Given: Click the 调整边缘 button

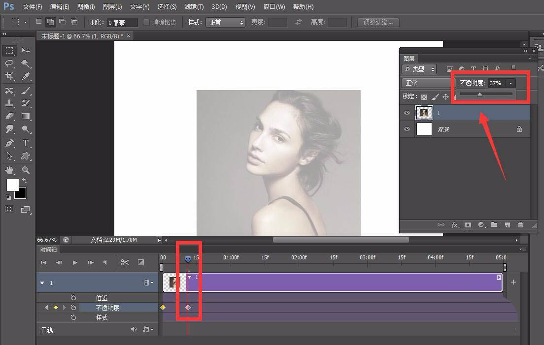Looking at the screenshot, I should click(x=378, y=23).
